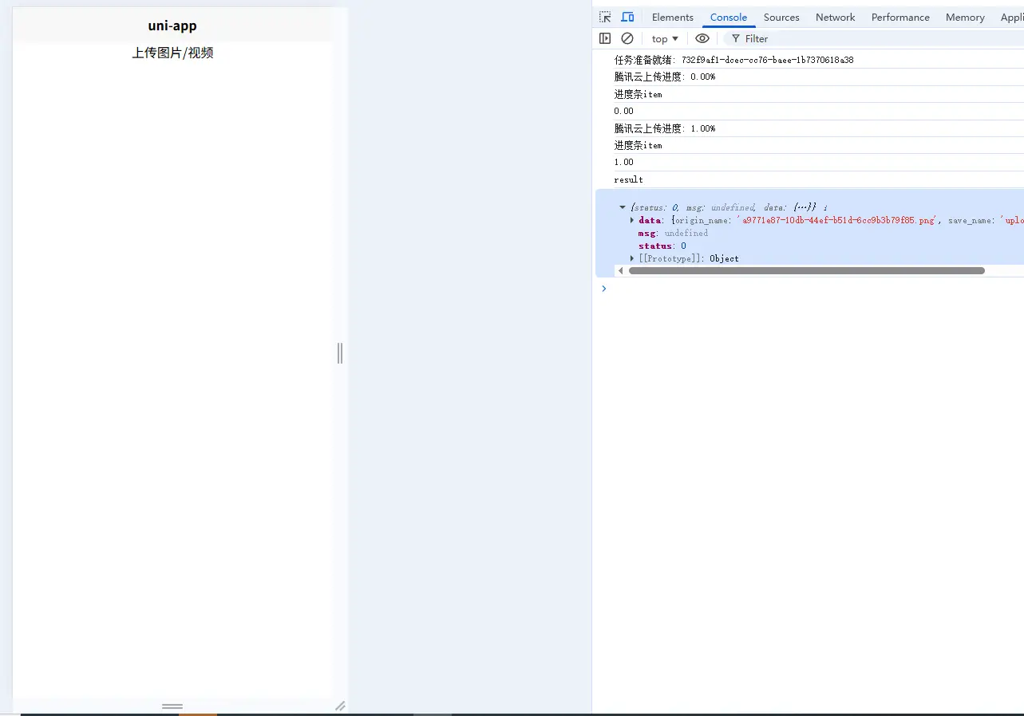Toggle the device toolbar icon
The width and height of the screenshot is (1024, 716).
pos(627,17)
